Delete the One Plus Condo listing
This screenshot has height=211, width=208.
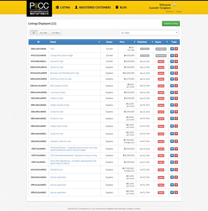pos(176,79)
